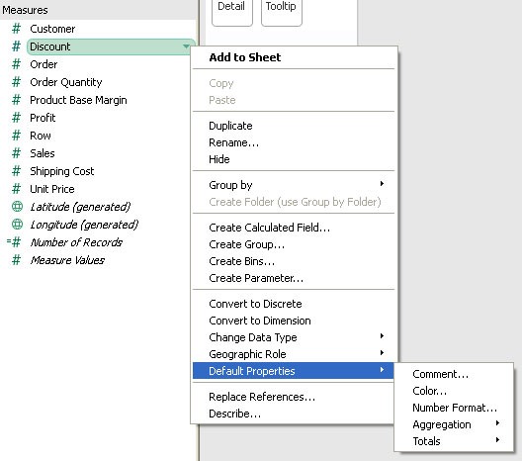Expand the Group by submenu
The image size is (522, 461).
point(382,184)
